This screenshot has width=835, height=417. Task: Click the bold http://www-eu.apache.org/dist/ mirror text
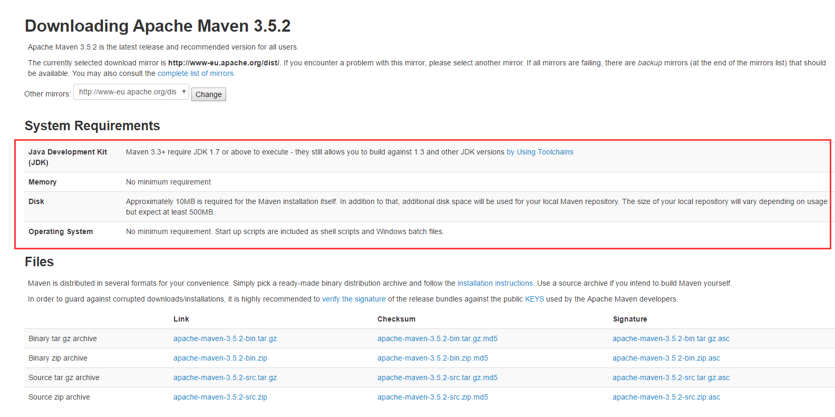[224, 63]
